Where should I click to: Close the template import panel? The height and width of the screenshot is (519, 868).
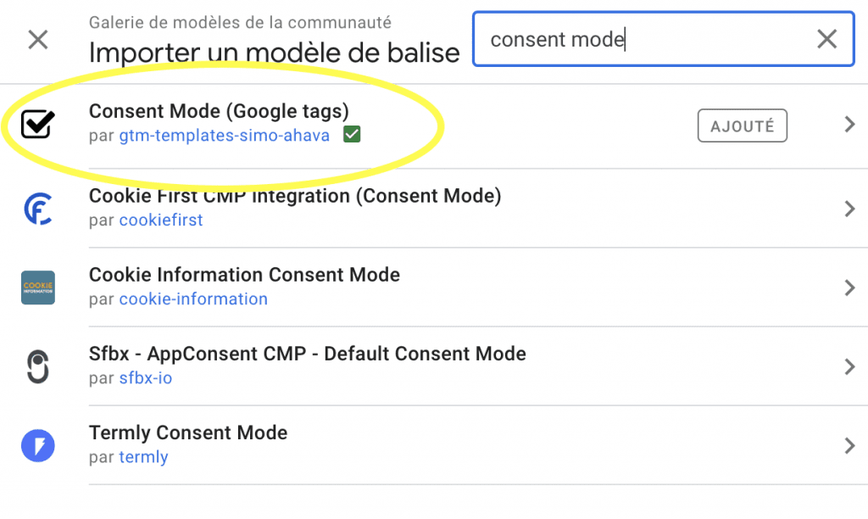tap(38, 39)
